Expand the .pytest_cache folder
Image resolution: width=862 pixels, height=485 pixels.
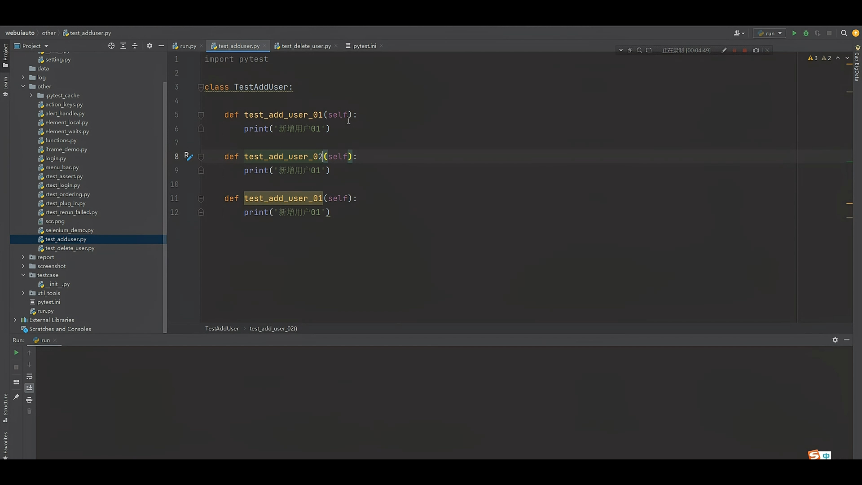point(31,95)
